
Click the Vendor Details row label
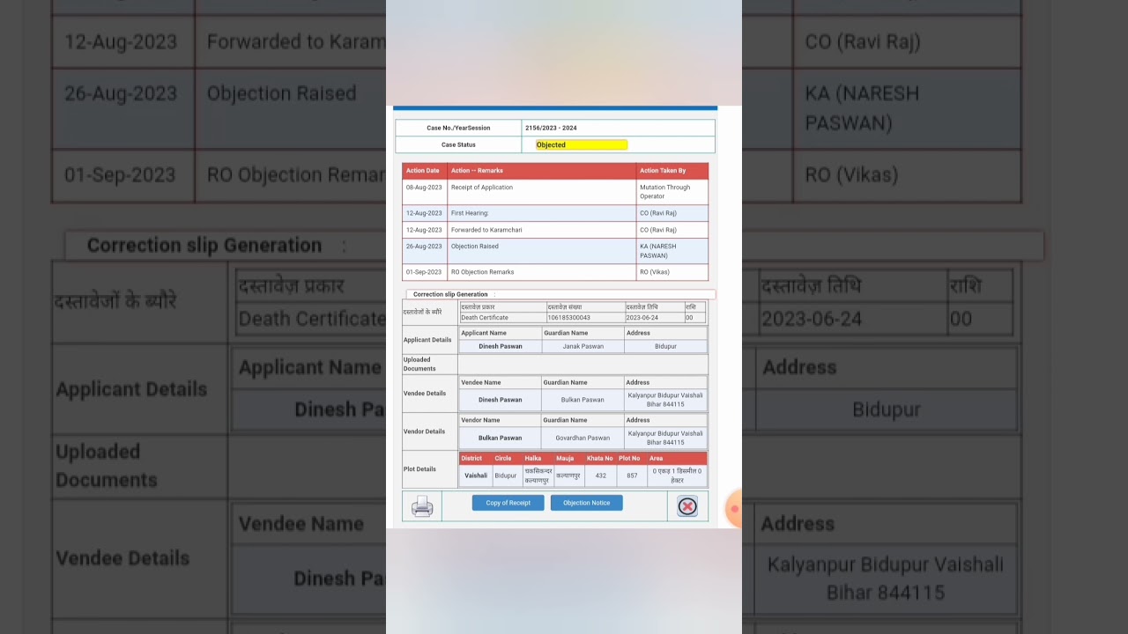(x=424, y=431)
